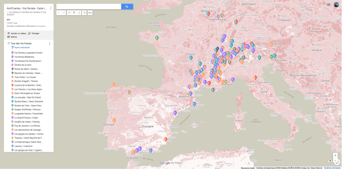Click the description VIA FERRATA TESTÉES EN FRANCE
The height and width of the screenshot is (169, 342).
[x=26, y=13]
